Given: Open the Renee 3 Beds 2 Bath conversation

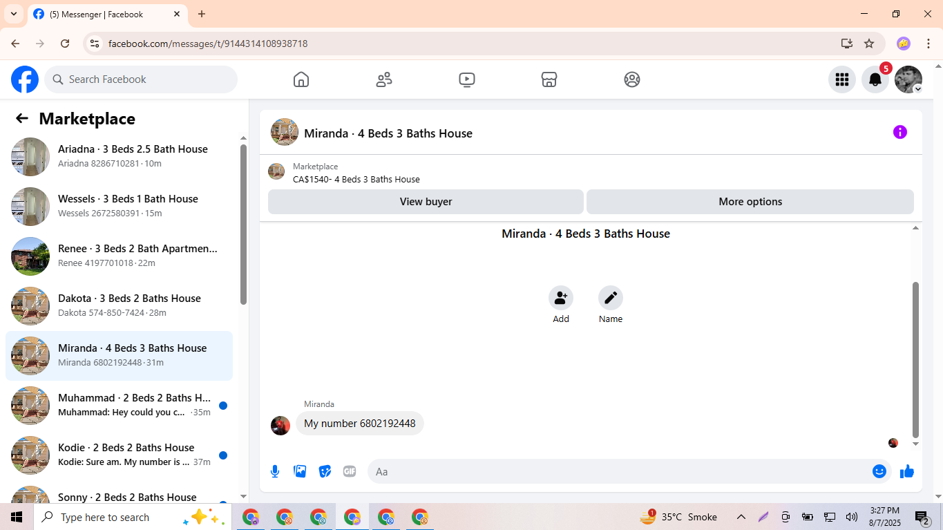Looking at the screenshot, I should coord(119,256).
